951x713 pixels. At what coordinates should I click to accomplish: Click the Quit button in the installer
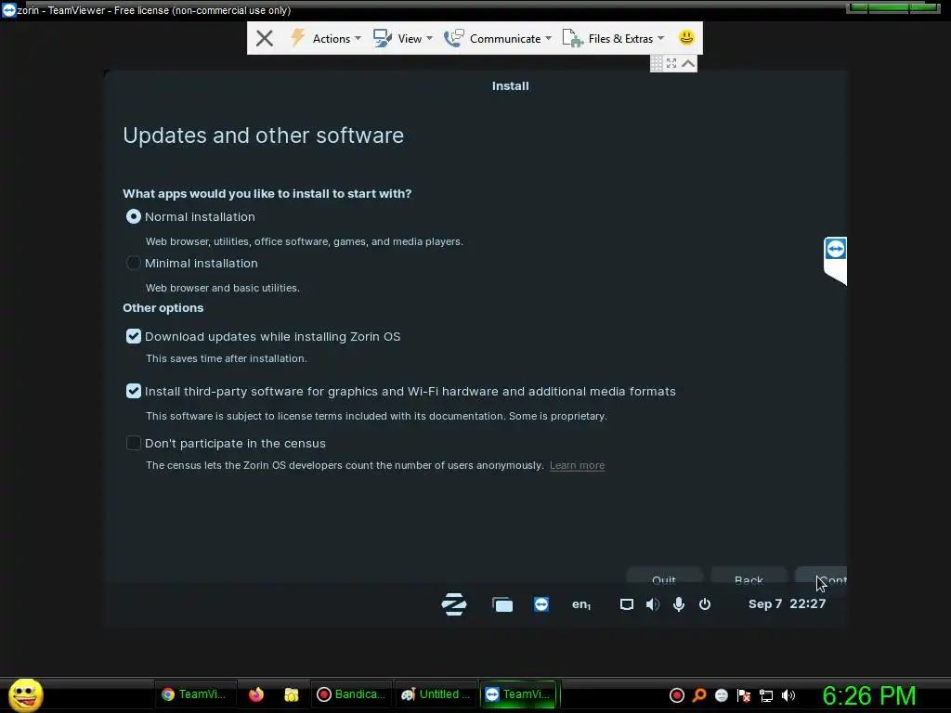664,577
